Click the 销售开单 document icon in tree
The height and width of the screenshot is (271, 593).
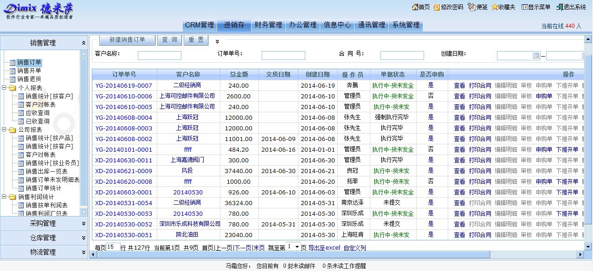click(x=13, y=71)
